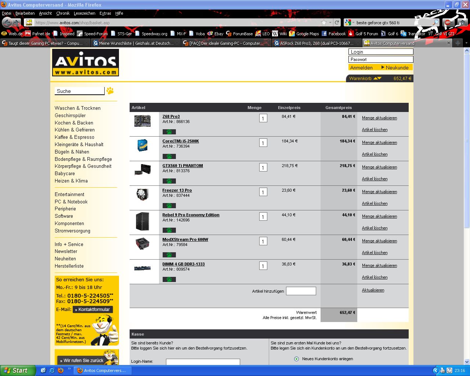470x376 pixels.
Task: Expand the Warenkorb arrows in header
Action: [377, 78]
